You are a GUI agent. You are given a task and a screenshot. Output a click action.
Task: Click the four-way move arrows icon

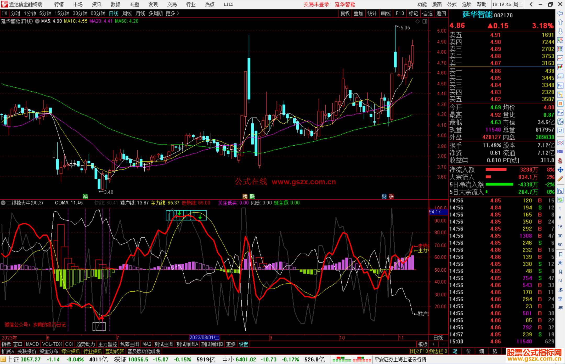pos(560,170)
